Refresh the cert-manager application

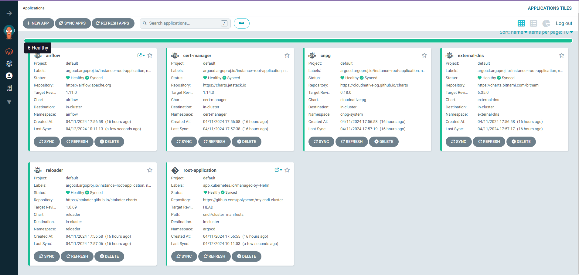pyautogui.click(x=214, y=142)
